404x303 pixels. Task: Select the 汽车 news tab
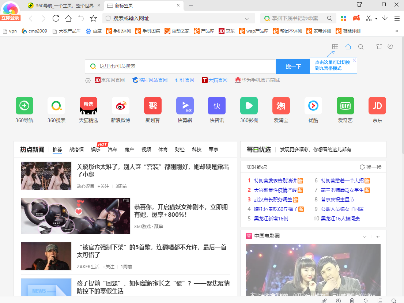click(x=112, y=149)
